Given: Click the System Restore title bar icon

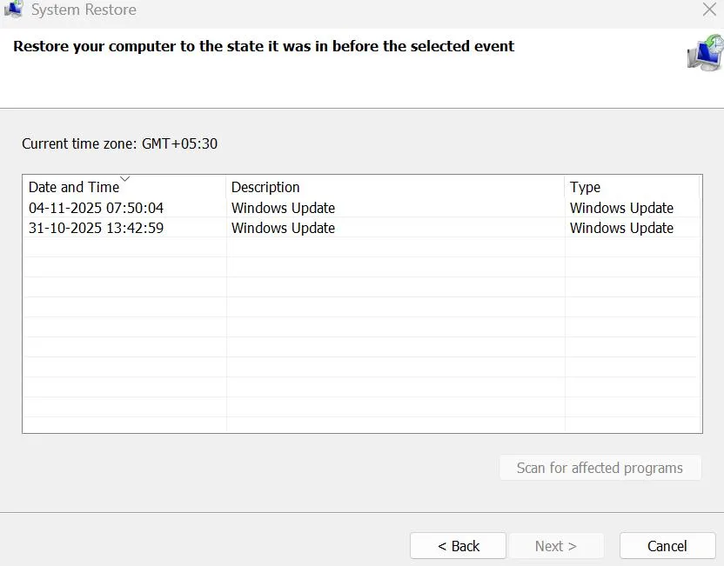Looking at the screenshot, I should (x=12, y=9).
